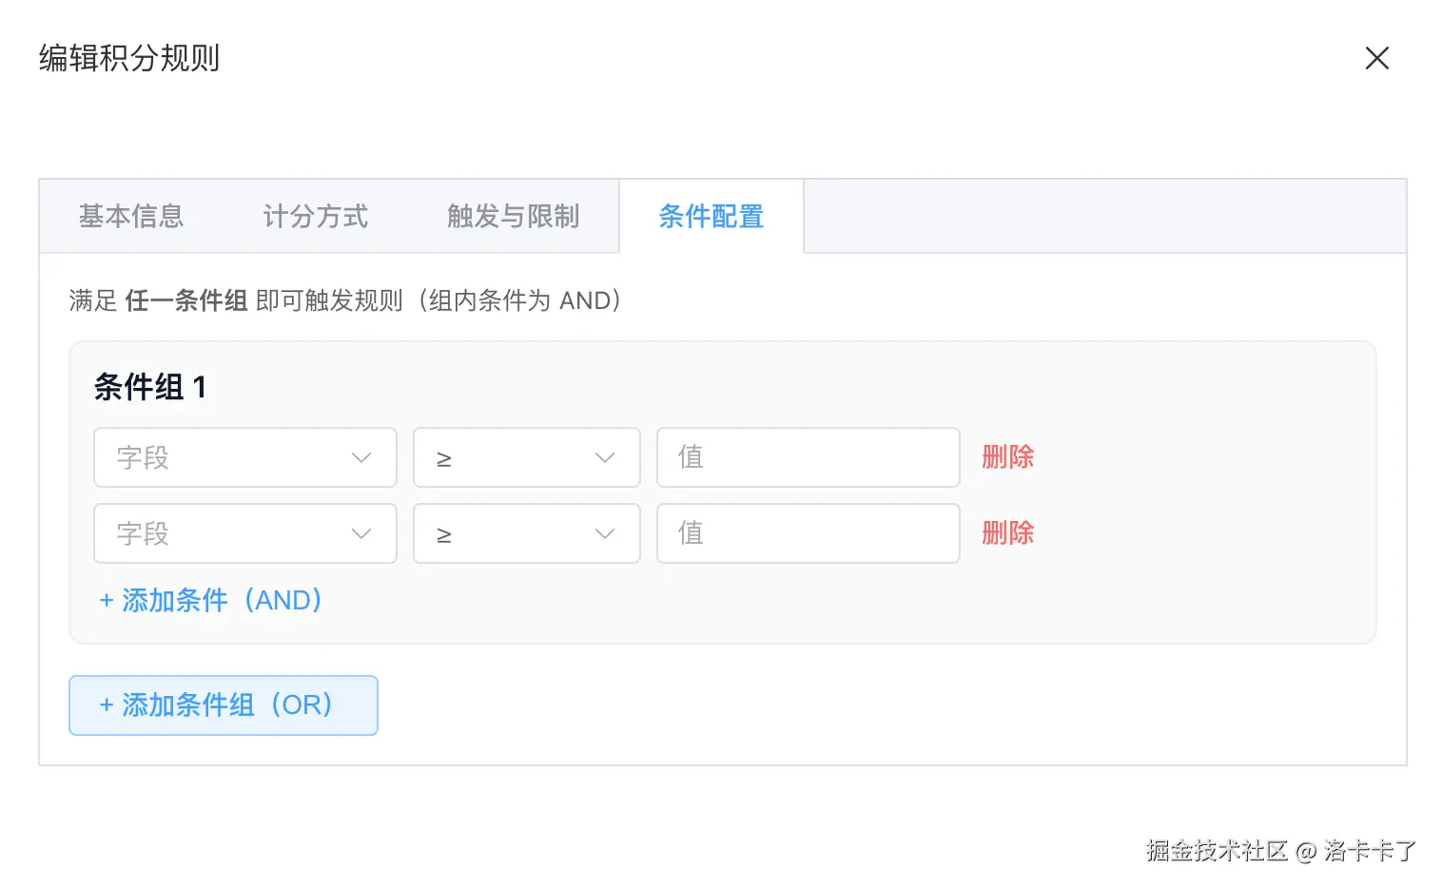Focus the second 值 input field
This screenshot has height=888, width=1442.
tap(808, 533)
